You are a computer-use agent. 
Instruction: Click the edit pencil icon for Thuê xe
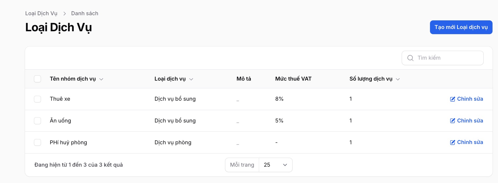pos(452,99)
